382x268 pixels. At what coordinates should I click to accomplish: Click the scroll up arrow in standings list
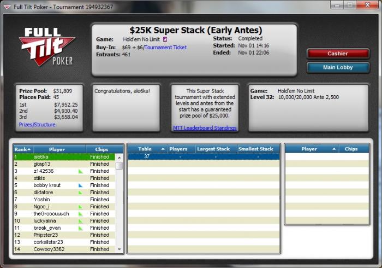tap(120, 158)
